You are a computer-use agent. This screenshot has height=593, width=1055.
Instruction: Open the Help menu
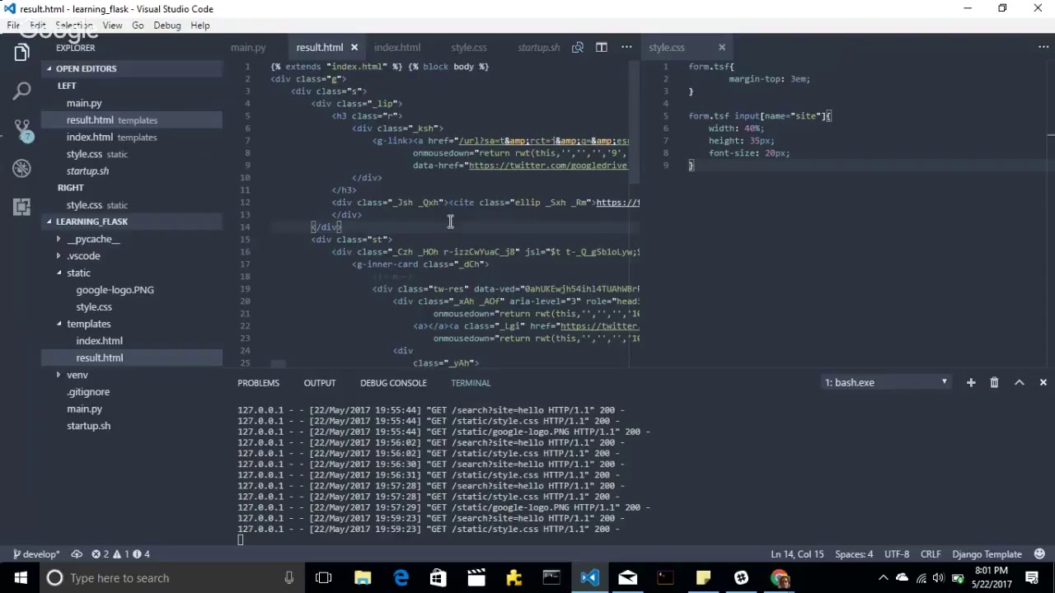pyautogui.click(x=200, y=26)
